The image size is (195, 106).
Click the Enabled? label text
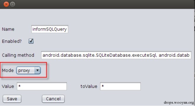tap(12, 41)
